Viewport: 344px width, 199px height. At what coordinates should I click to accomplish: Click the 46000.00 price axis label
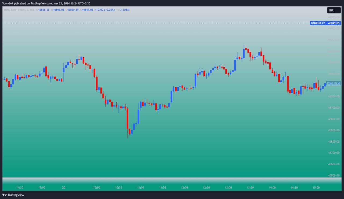[334, 119]
